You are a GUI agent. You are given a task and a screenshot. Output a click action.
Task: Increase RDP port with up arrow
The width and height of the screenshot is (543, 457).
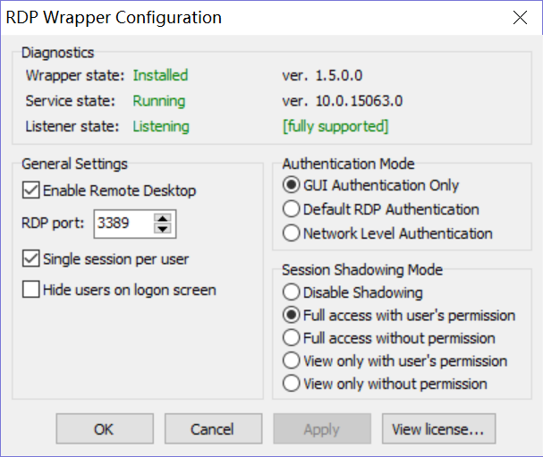point(163,218)
